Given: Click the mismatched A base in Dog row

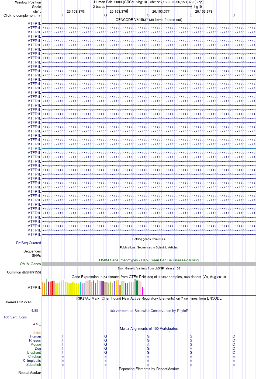Looking at the screenshot, I should [x=191, y=348].
